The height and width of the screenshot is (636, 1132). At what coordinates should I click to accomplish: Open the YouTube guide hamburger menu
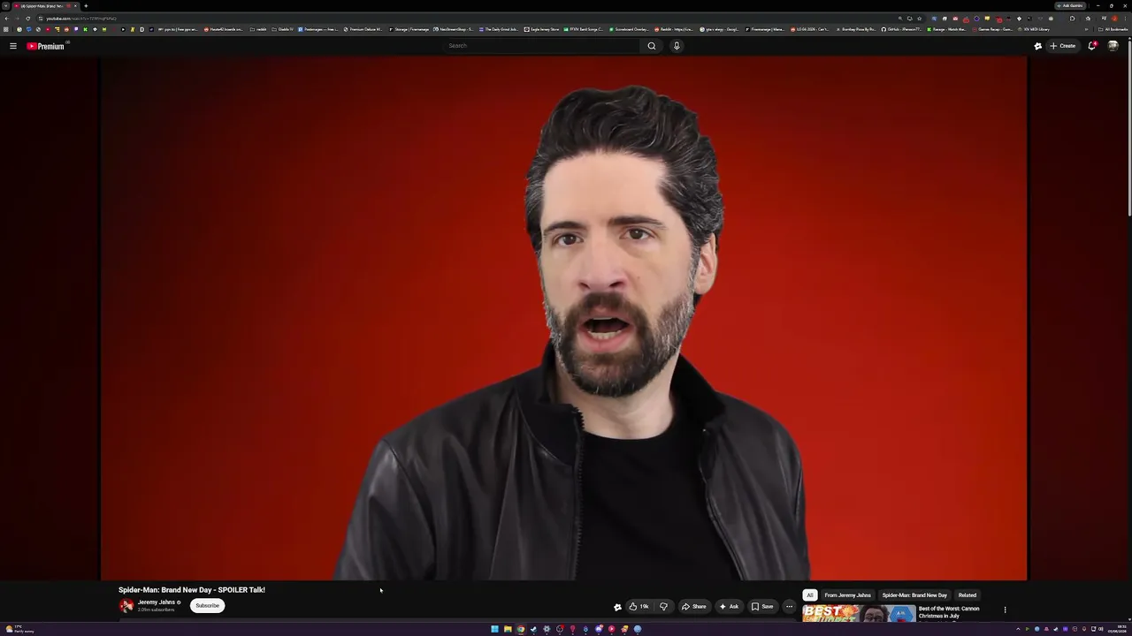(x=12, y=46)
